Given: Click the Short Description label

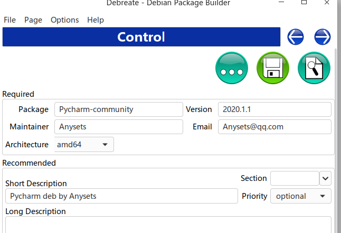Looking at the screenshot, I should point(36,184).
